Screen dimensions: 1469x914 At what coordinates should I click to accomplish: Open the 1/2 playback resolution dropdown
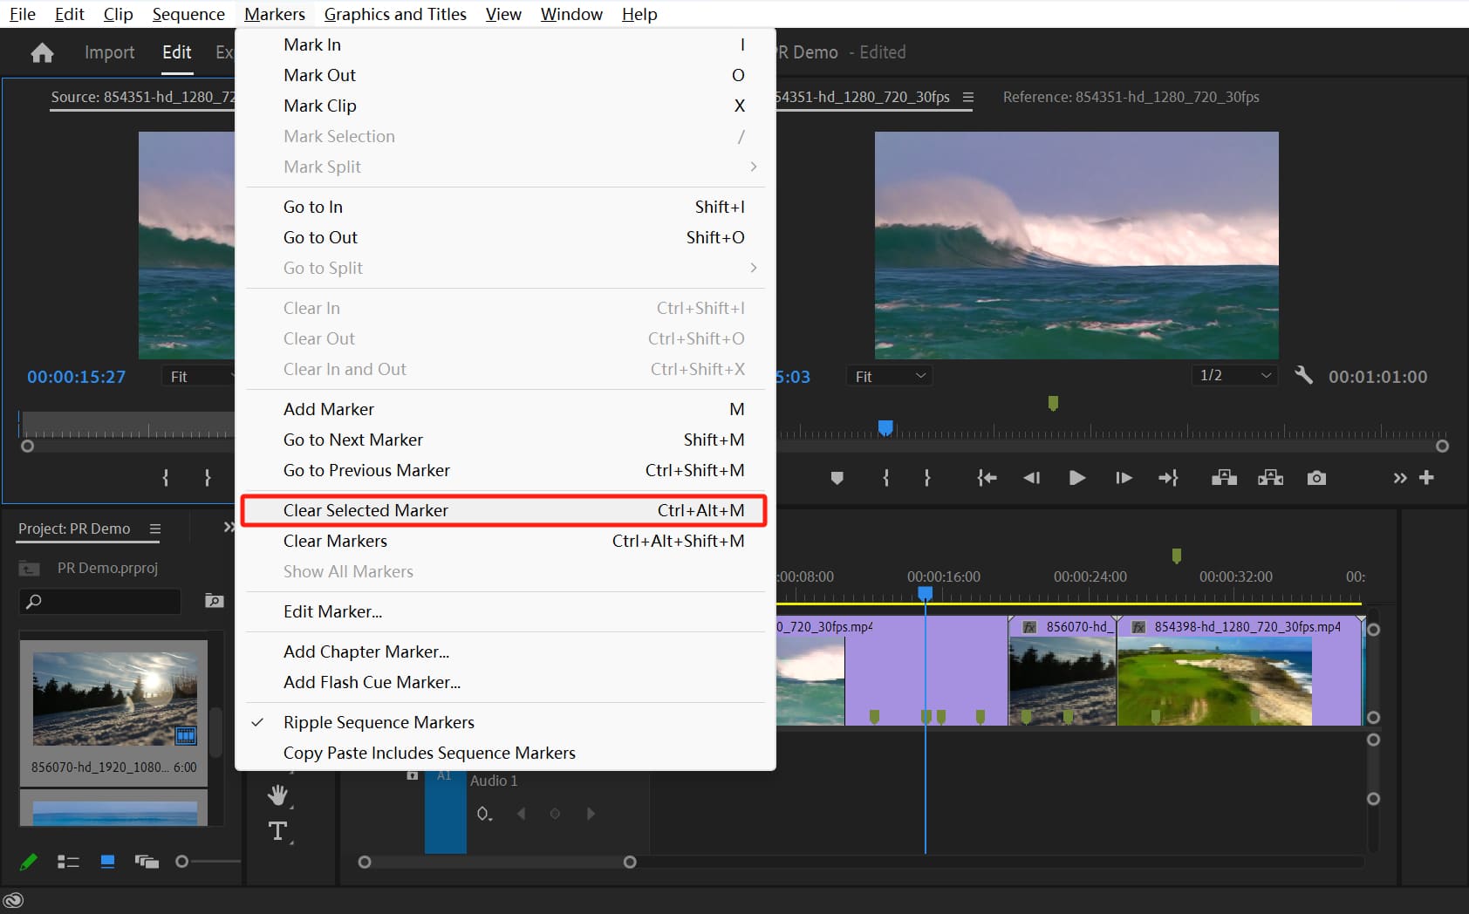point(1234,376)
